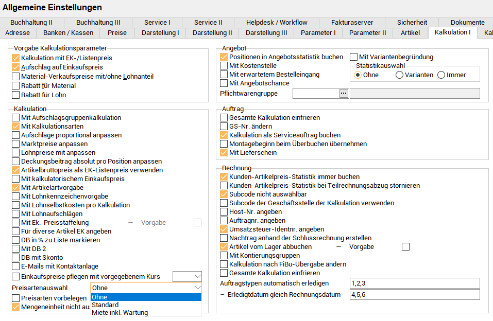Toggle 'Kunden-Artikelpreis-Statistik immer buchen'
493x321 pixels.
coord(224,177)
